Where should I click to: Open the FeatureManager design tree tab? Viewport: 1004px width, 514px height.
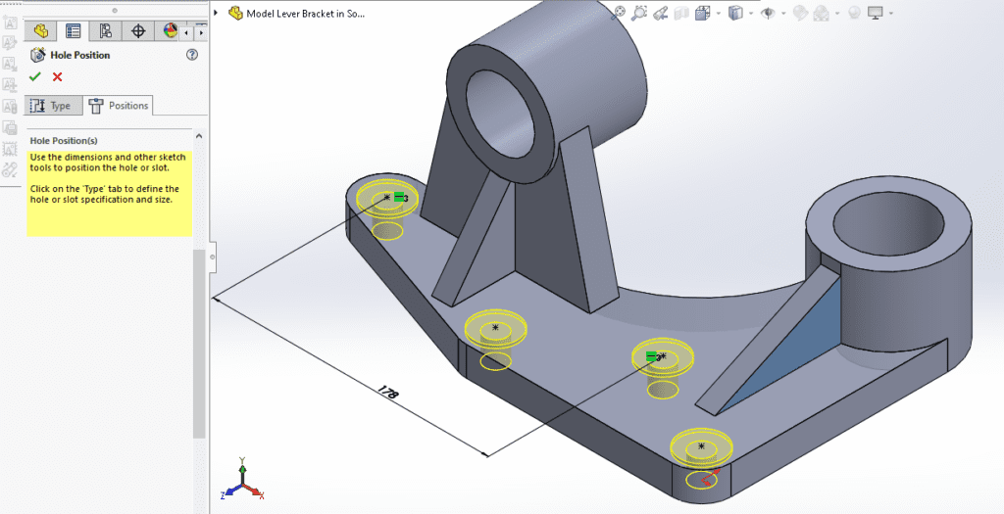point(41,30)
